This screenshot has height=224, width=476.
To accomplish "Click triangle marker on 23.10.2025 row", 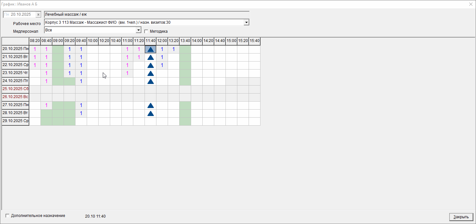I will (x=150, y=73).
